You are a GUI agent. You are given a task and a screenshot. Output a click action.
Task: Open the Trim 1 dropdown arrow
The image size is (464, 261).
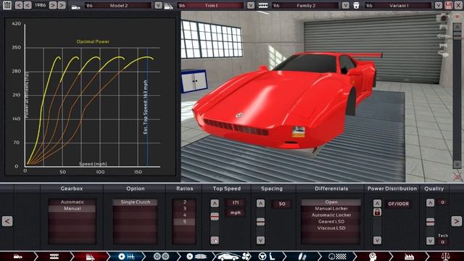[251, 5]
